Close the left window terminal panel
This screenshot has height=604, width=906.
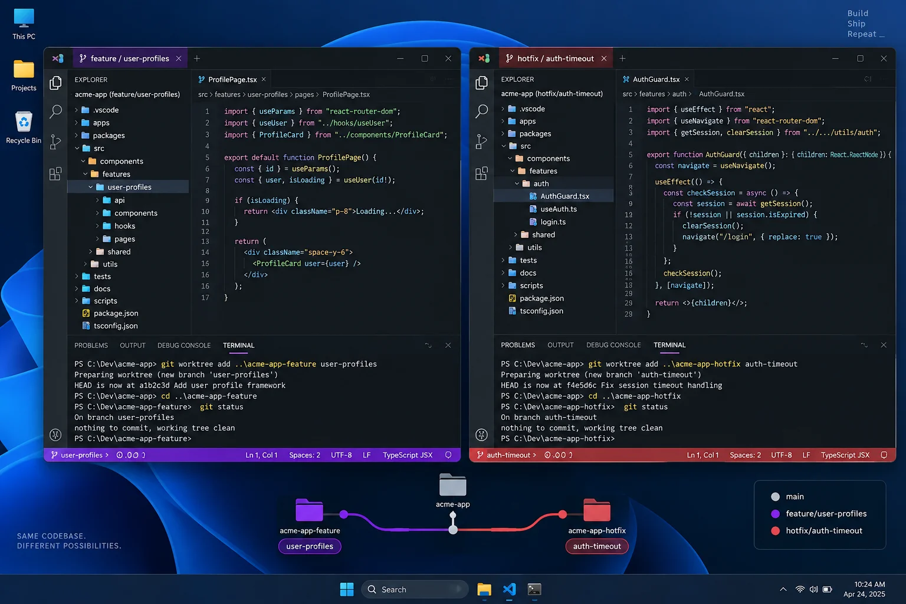click(x=448, y=345)
